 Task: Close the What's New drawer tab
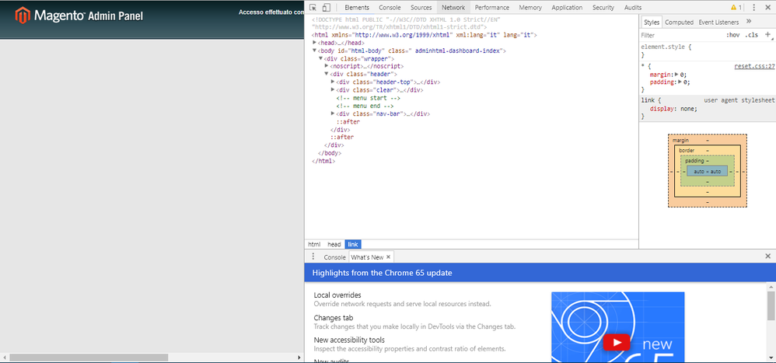pos(389,257)
